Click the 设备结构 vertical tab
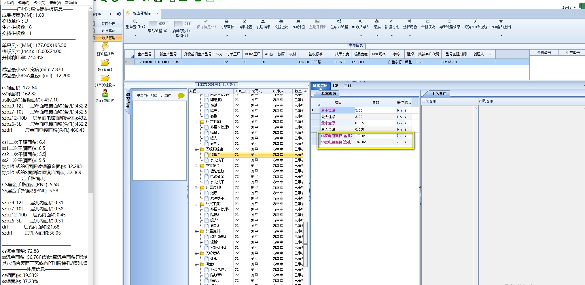 coord(128,100)
